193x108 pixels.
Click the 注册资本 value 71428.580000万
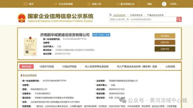click(x=43, y=93)
